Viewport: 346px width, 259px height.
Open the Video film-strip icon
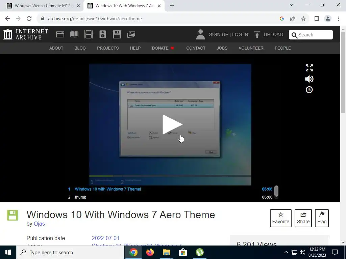[89, 34]
